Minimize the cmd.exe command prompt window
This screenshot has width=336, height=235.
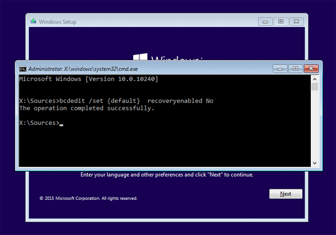click(280, 68)
